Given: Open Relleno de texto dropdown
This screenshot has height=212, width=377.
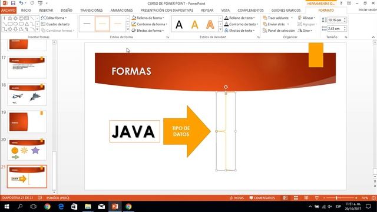Looking at the screenshot, I should click(240, 18).
